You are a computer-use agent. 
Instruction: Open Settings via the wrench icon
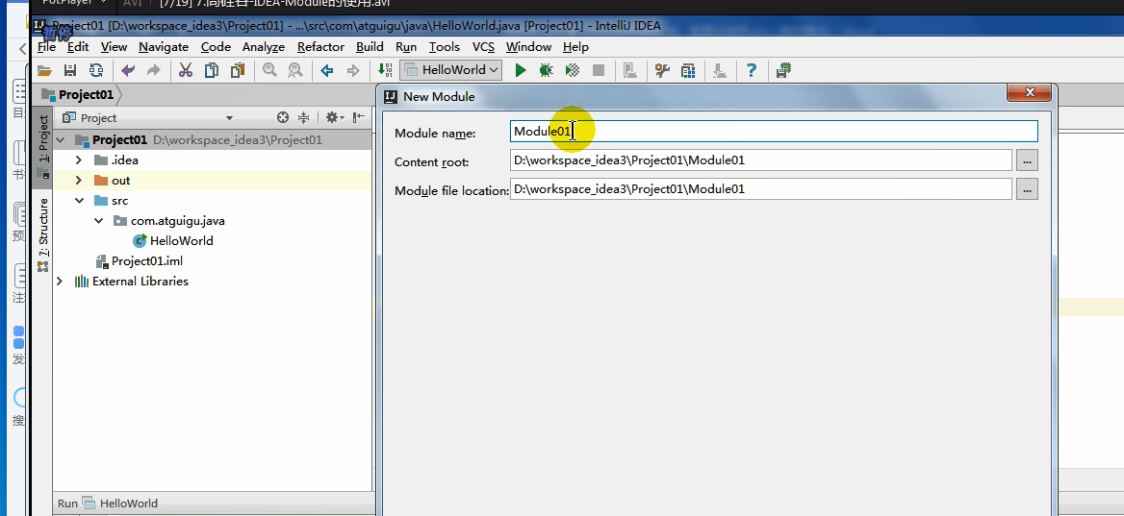tap(662, 70)
